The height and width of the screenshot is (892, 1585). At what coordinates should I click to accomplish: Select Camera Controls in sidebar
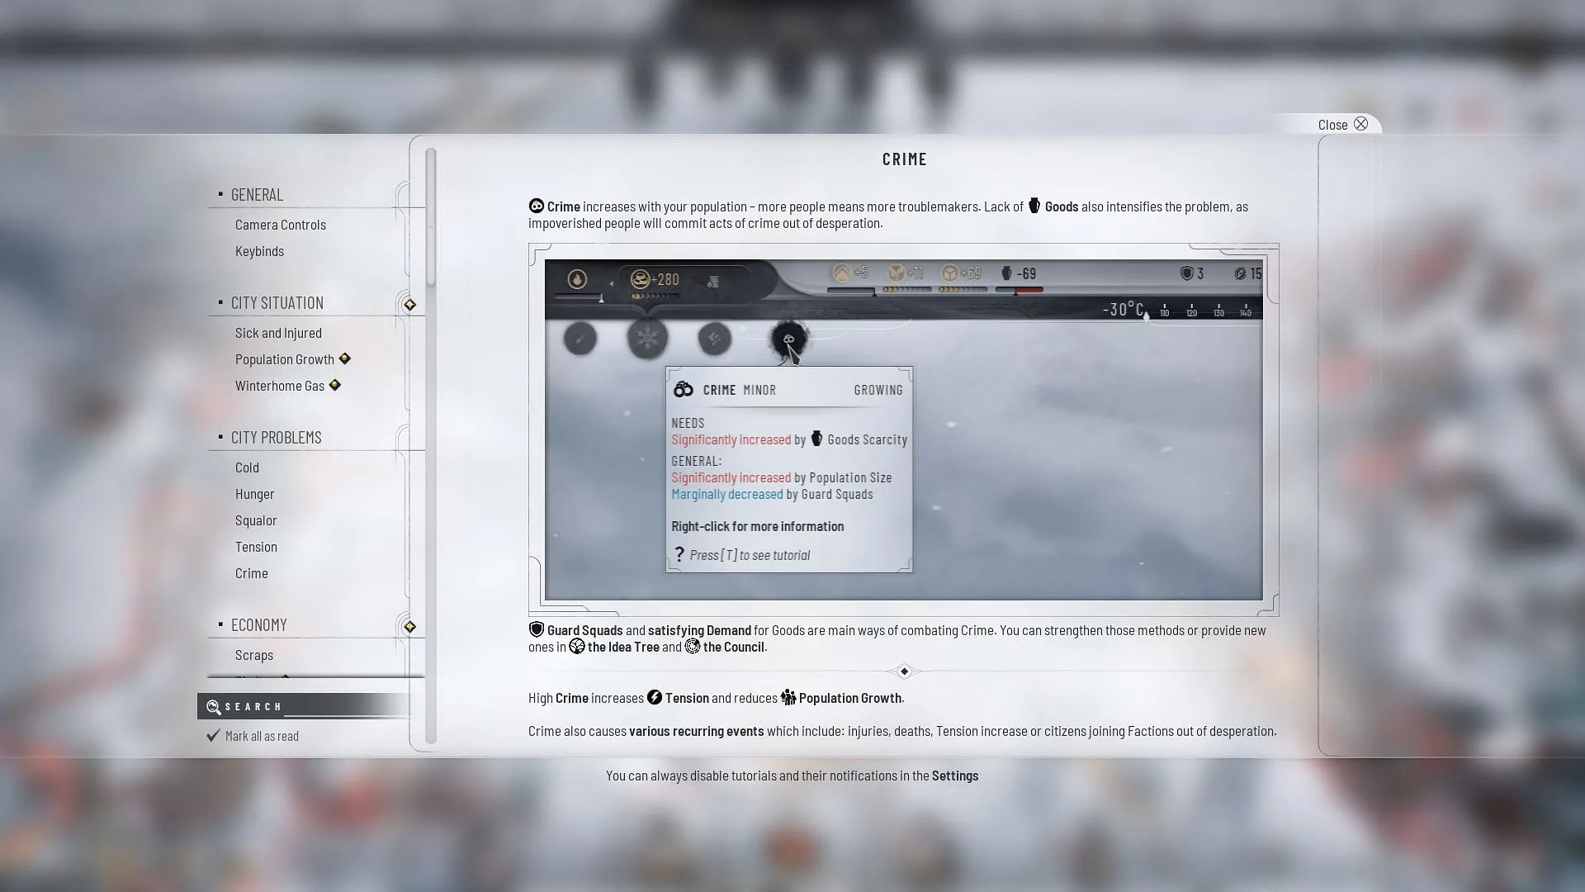click(281, 223)
